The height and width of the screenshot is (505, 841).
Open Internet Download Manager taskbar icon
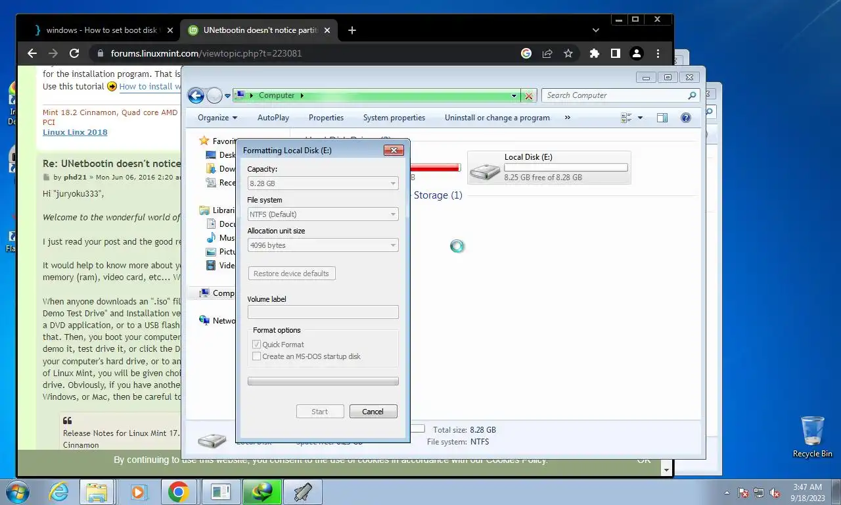261,492
